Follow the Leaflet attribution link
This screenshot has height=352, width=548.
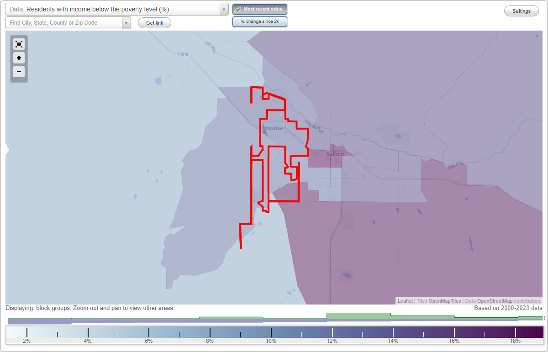click(405, 301)
